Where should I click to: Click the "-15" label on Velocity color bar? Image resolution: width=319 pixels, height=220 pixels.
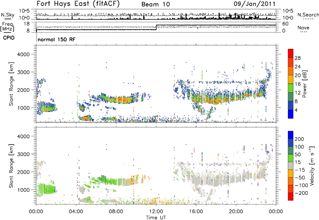(300, 170)
